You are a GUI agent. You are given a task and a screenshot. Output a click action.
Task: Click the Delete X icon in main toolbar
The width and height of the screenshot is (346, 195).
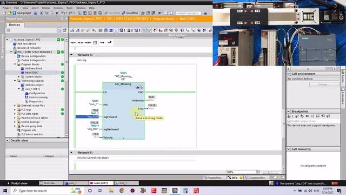57,13
